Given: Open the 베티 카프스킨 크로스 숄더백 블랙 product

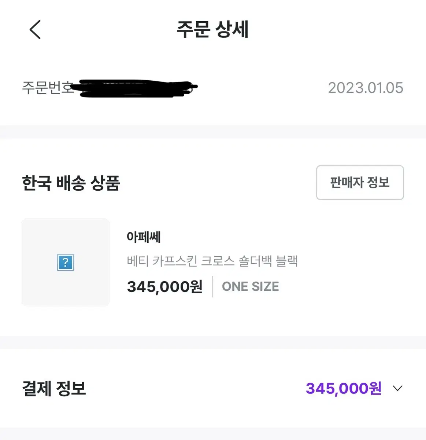Looking at the screenshot, I should pyautogui.click(x=212, y=261).
